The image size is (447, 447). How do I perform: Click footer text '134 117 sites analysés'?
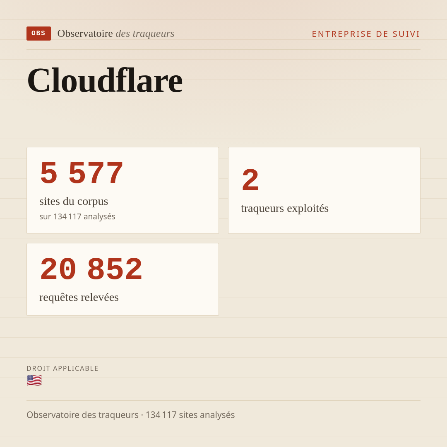(x=190, y=415)
